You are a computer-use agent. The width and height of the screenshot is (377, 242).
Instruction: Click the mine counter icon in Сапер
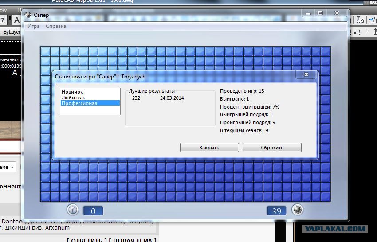tap(298, 210)
